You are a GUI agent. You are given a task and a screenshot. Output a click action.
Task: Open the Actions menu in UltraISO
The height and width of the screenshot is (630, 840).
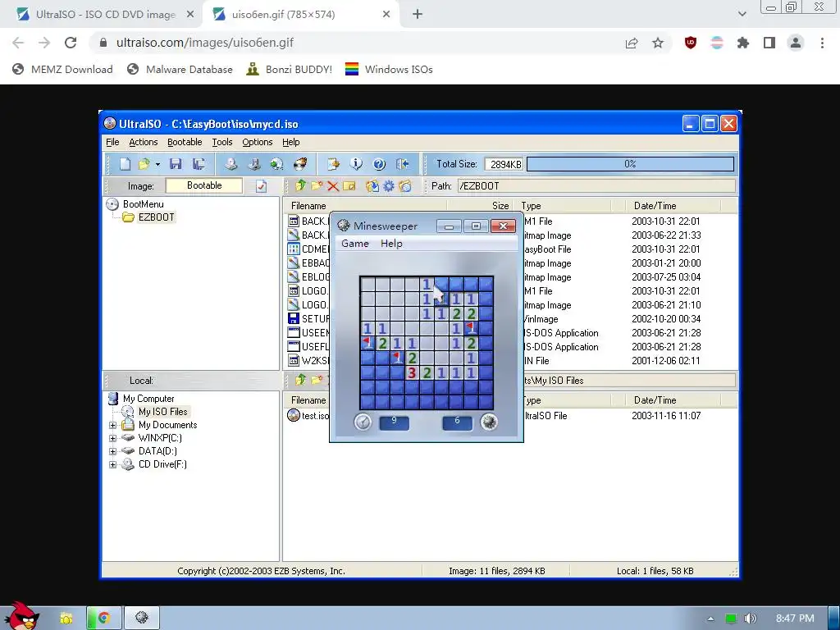point(143,142)
